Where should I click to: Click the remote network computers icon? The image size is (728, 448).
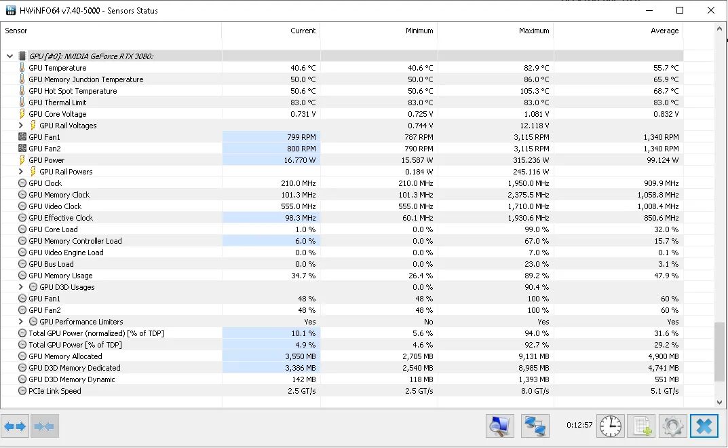pyautogui.click(x=535, y=426)
